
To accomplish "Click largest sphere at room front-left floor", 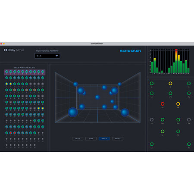I will [x=73, y=112].
